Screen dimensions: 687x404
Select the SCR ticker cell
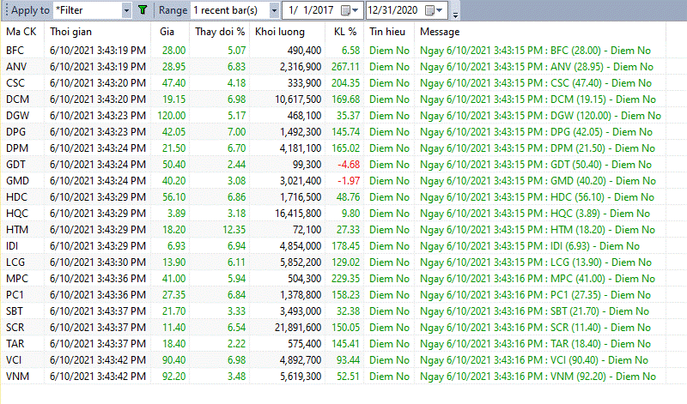coord(15,328)
